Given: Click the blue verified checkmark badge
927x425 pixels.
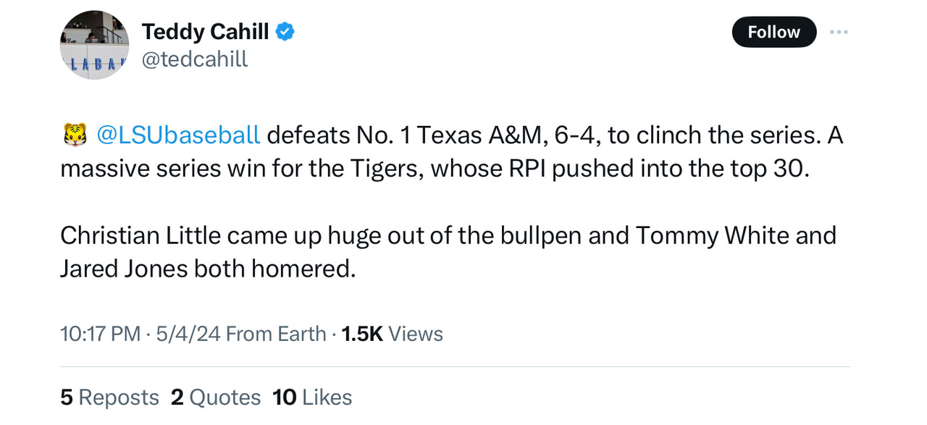Looking at the screenshot, I should 285,32.
